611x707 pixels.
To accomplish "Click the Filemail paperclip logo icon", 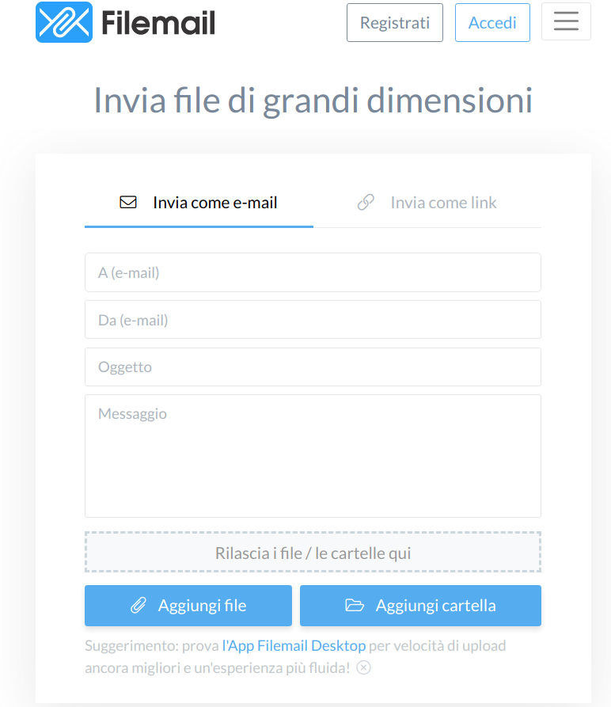I will coord(64,22).
